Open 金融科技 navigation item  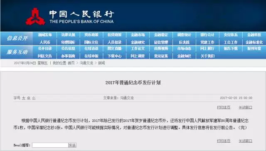point(254,35)
